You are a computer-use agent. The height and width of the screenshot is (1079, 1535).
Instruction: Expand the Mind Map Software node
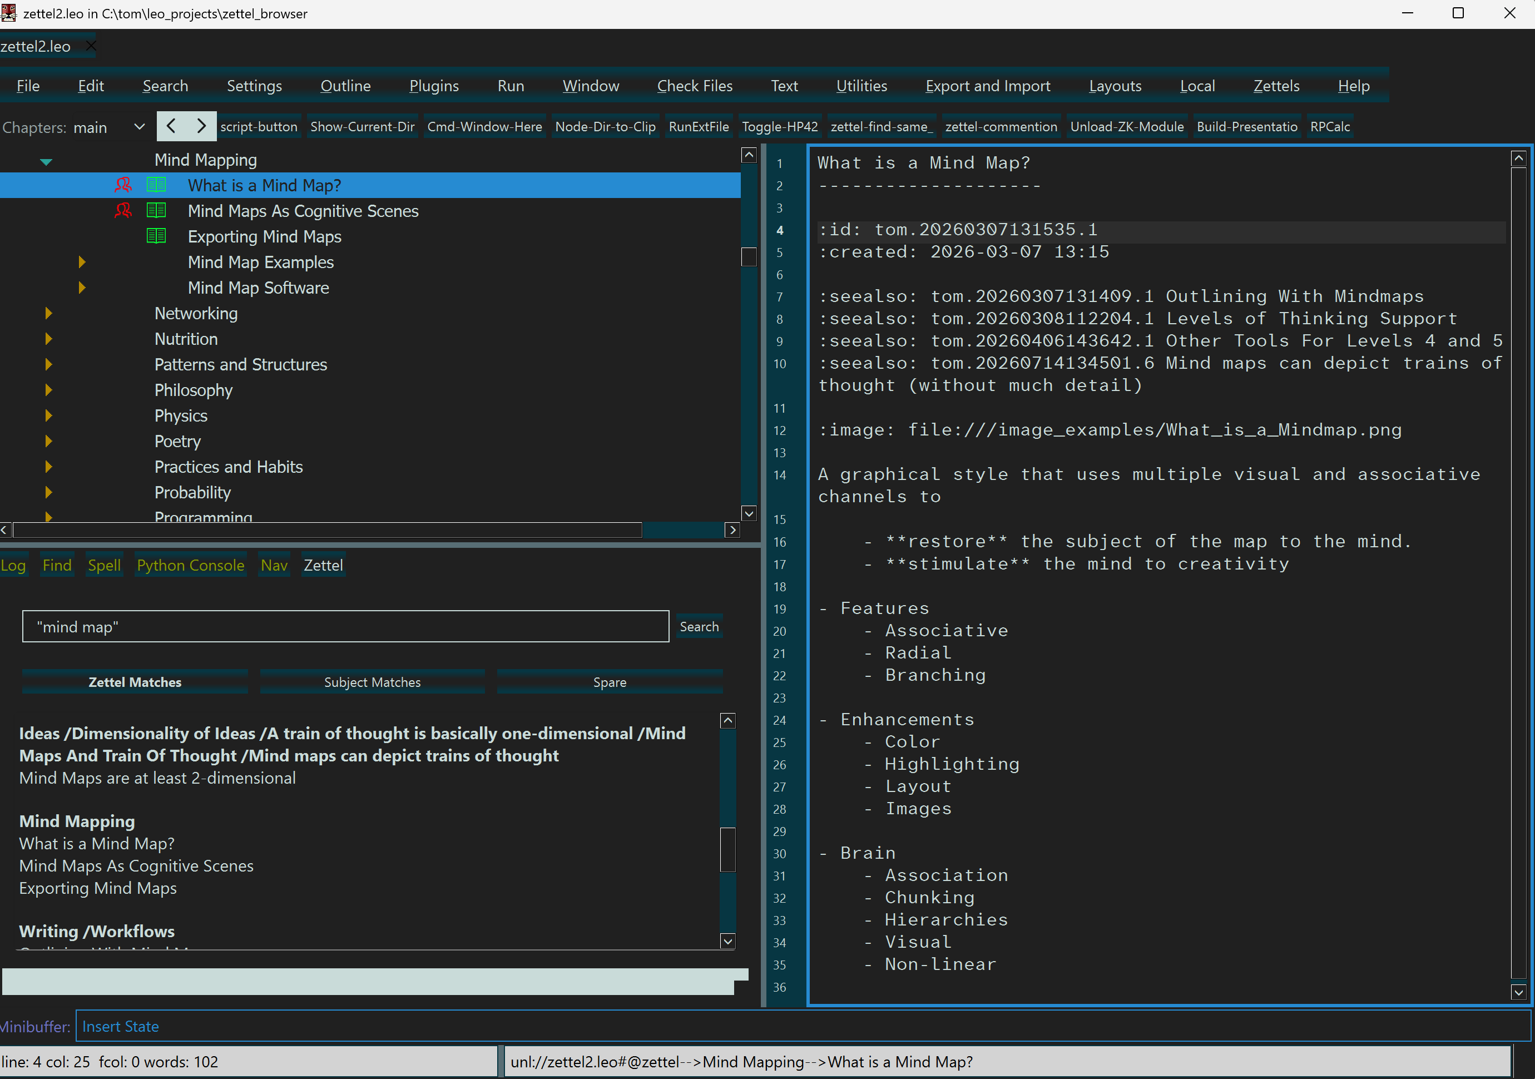82,288
